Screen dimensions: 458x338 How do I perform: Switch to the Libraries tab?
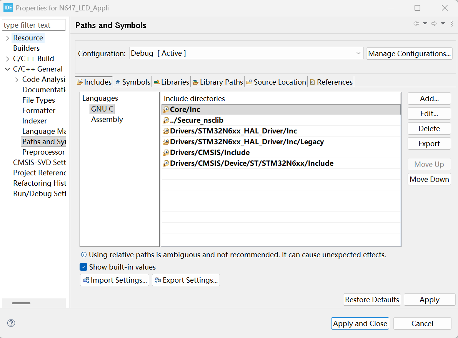pos(172,82)
